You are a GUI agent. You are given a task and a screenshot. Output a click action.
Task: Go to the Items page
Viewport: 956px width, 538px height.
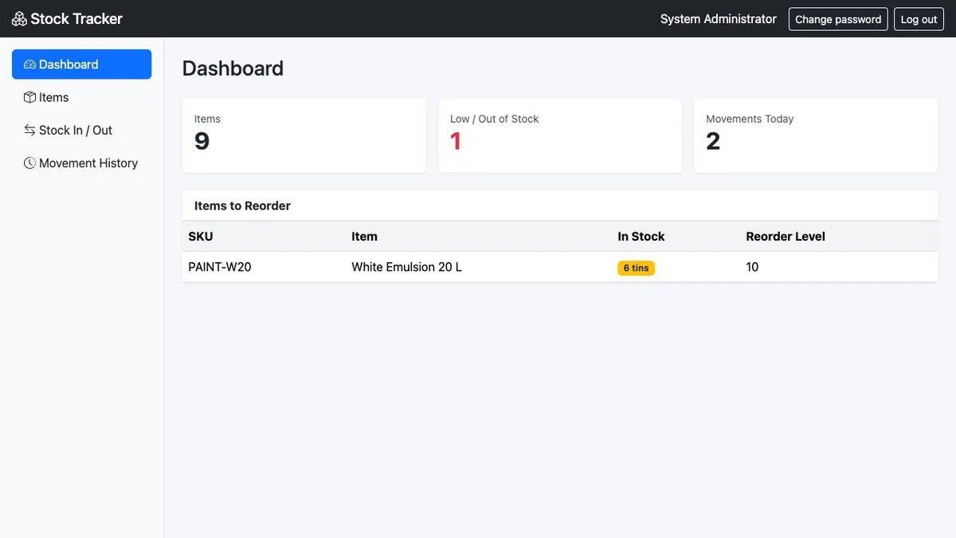coord(81,97)
